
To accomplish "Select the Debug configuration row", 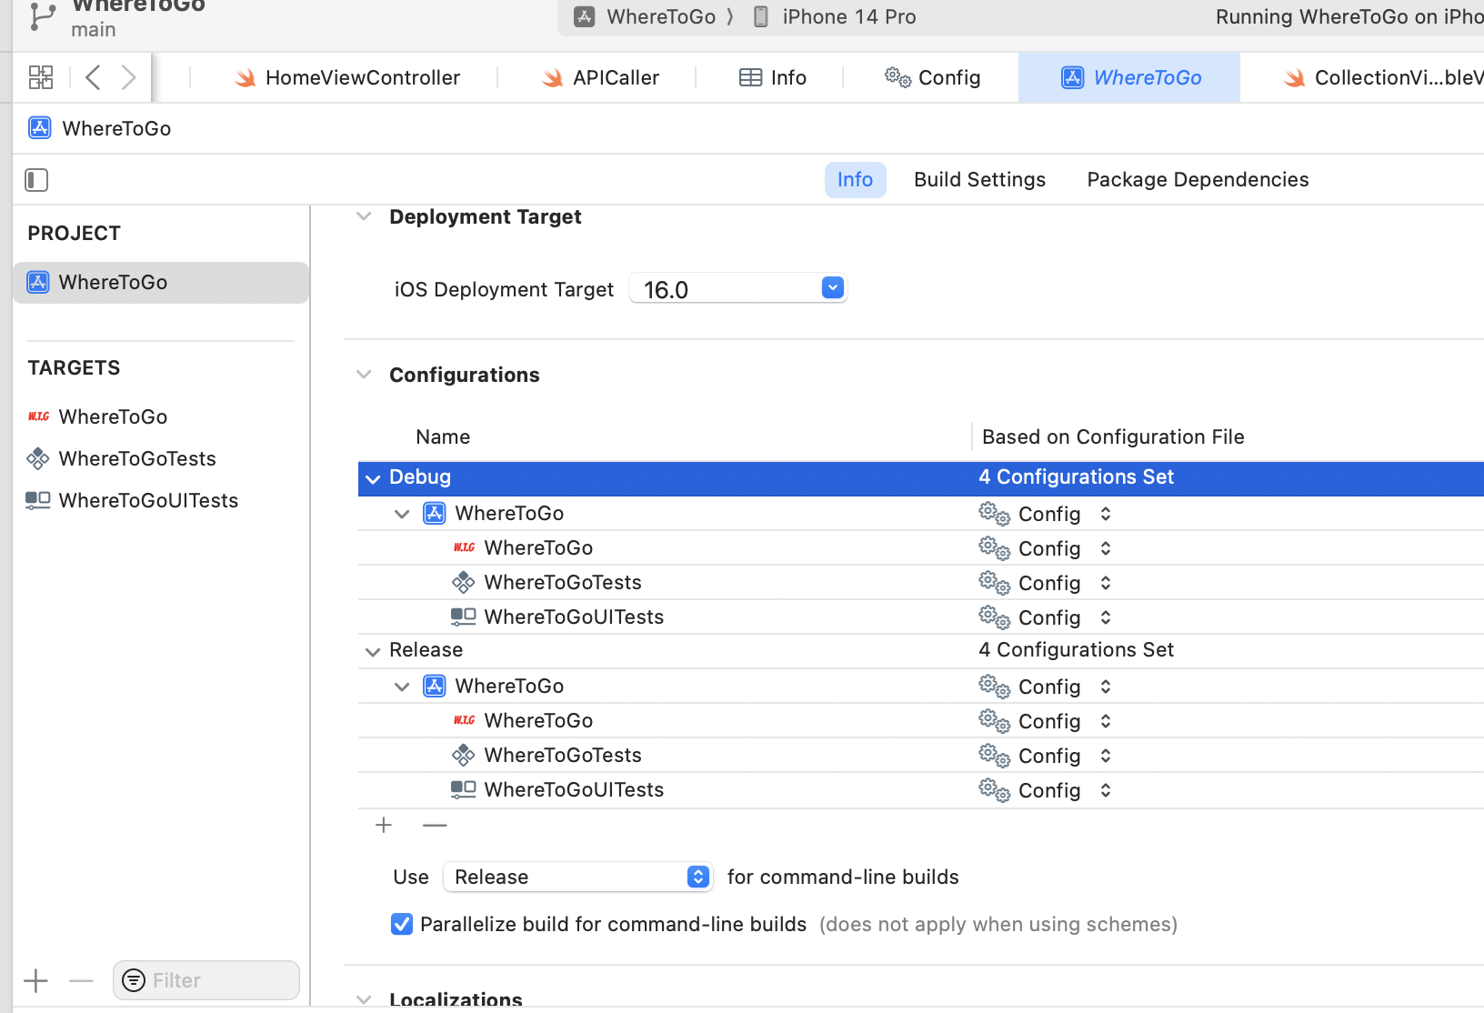I will tap(920, 478).
